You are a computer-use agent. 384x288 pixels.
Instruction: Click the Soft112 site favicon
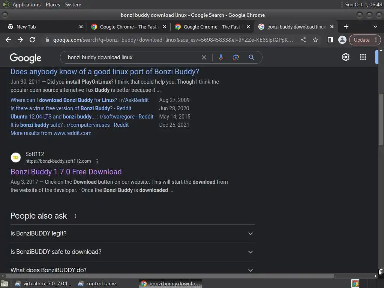pyautogui.click(x=16, y=157)
